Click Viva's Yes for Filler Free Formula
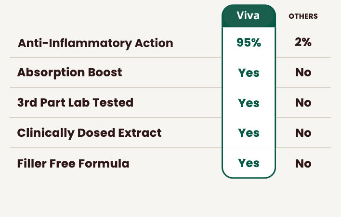Screen dimensions: 341x217 (x=249, y=163)
